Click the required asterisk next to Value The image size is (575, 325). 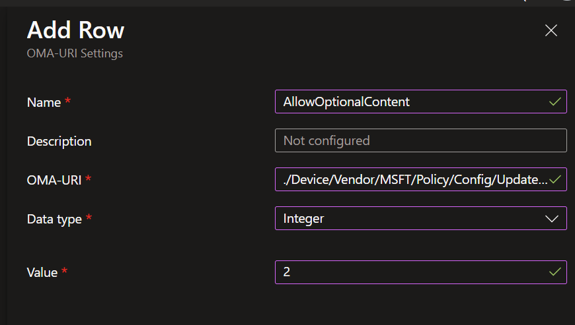(65, 271)
